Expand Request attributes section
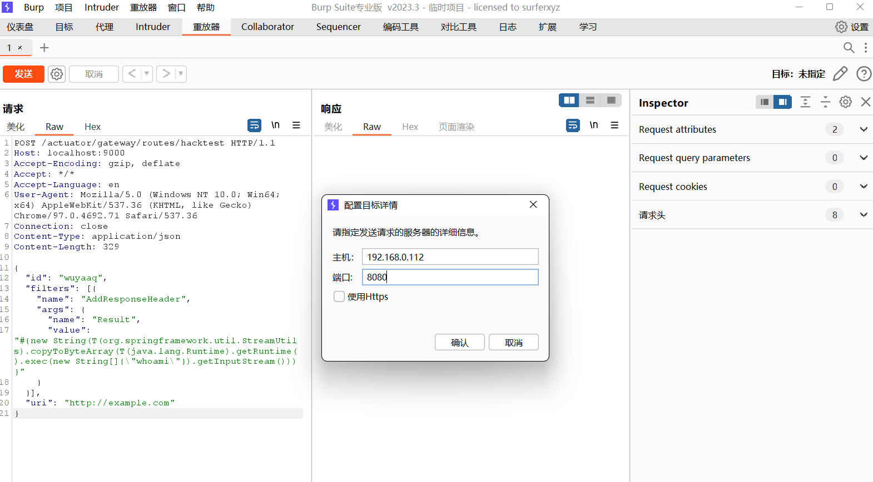The width and height of the screenshot is (873, 482). click(752, 129)
